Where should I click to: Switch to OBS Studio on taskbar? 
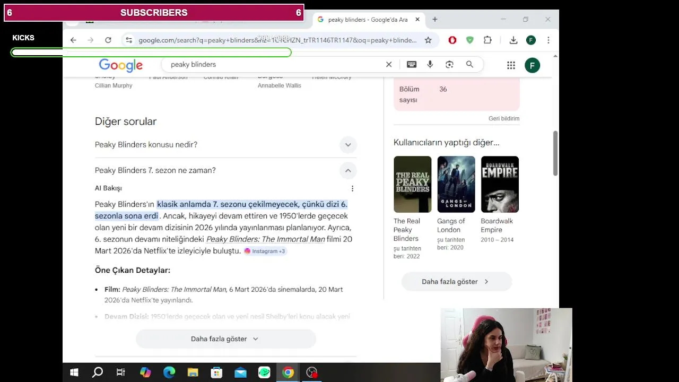click(x=312, y=372)
